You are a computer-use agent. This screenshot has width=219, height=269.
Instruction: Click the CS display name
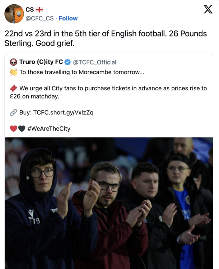click(30, 10)
